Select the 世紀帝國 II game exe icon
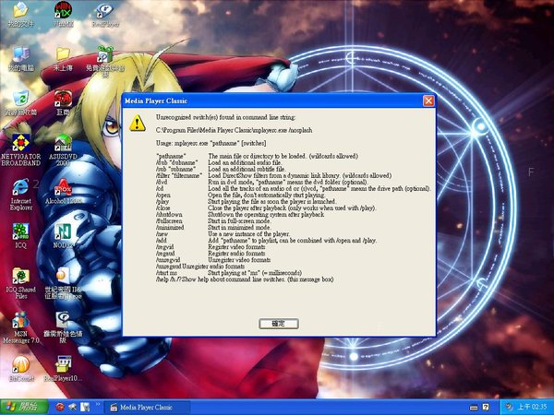Screen dimensions: 554x415 63,284
